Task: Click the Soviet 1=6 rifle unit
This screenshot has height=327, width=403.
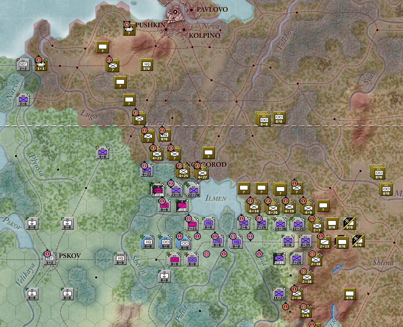Action: point(306,311)
